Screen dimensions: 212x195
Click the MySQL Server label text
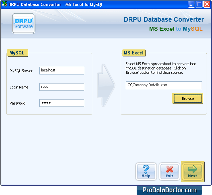click(21, 71)
